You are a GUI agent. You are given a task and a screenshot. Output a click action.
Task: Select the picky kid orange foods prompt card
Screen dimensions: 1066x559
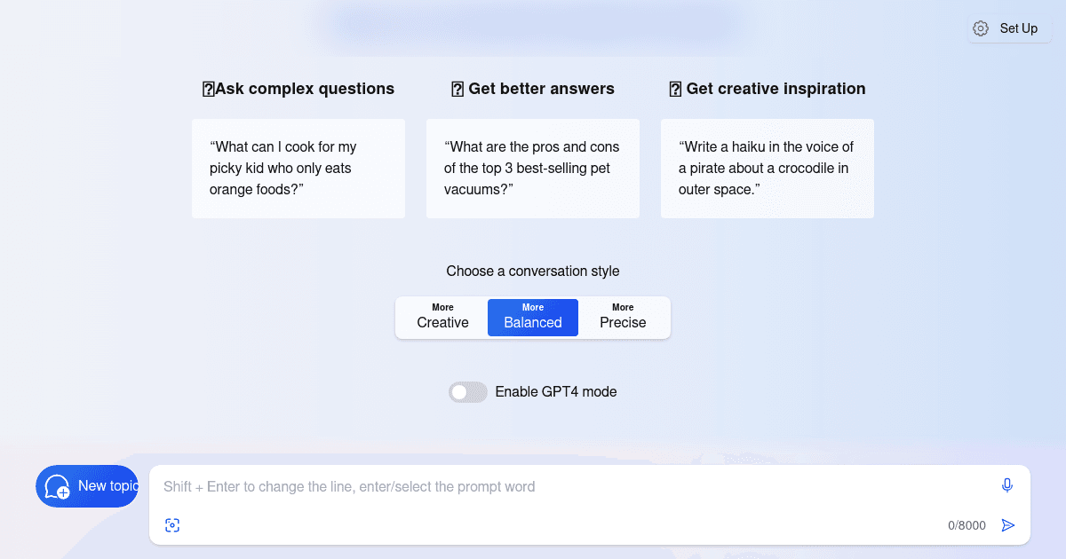tap(298, 168)
